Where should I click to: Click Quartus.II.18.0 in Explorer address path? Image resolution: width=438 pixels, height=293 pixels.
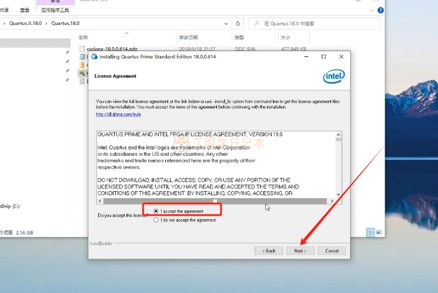point(26,23)
